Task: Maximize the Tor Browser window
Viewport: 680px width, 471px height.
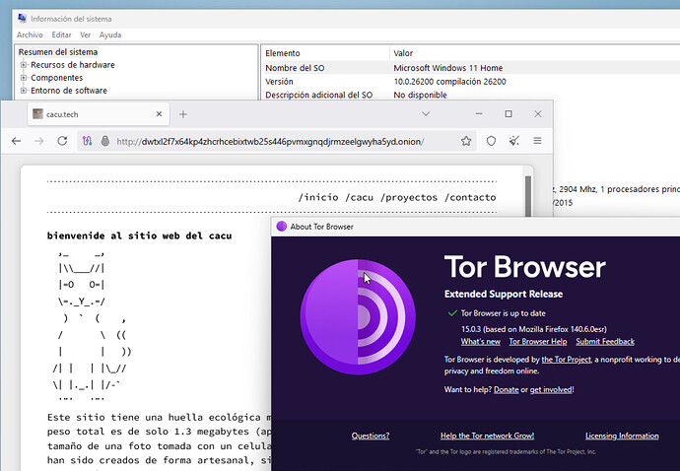Action: [x=509, y=113]
